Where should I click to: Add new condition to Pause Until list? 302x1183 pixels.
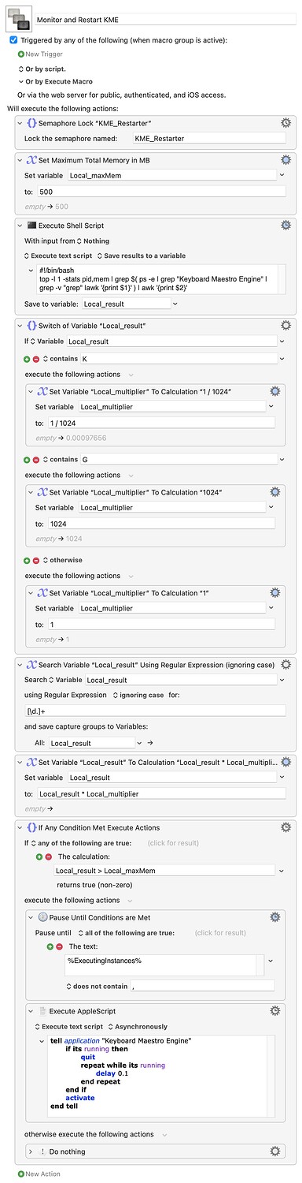pyautogui.click(x=50, y=946)
